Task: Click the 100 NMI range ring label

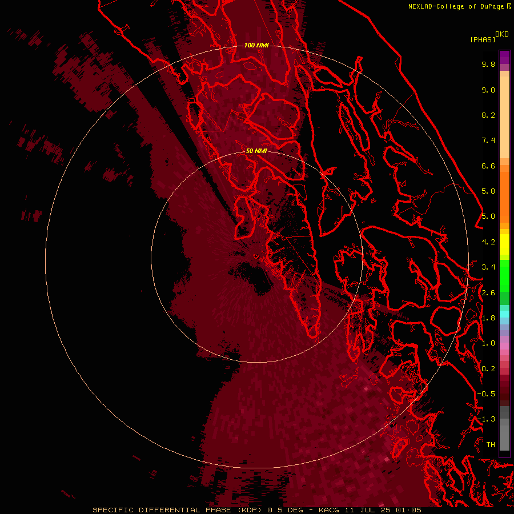Action: pyautogui.click(x=256, y=45)
